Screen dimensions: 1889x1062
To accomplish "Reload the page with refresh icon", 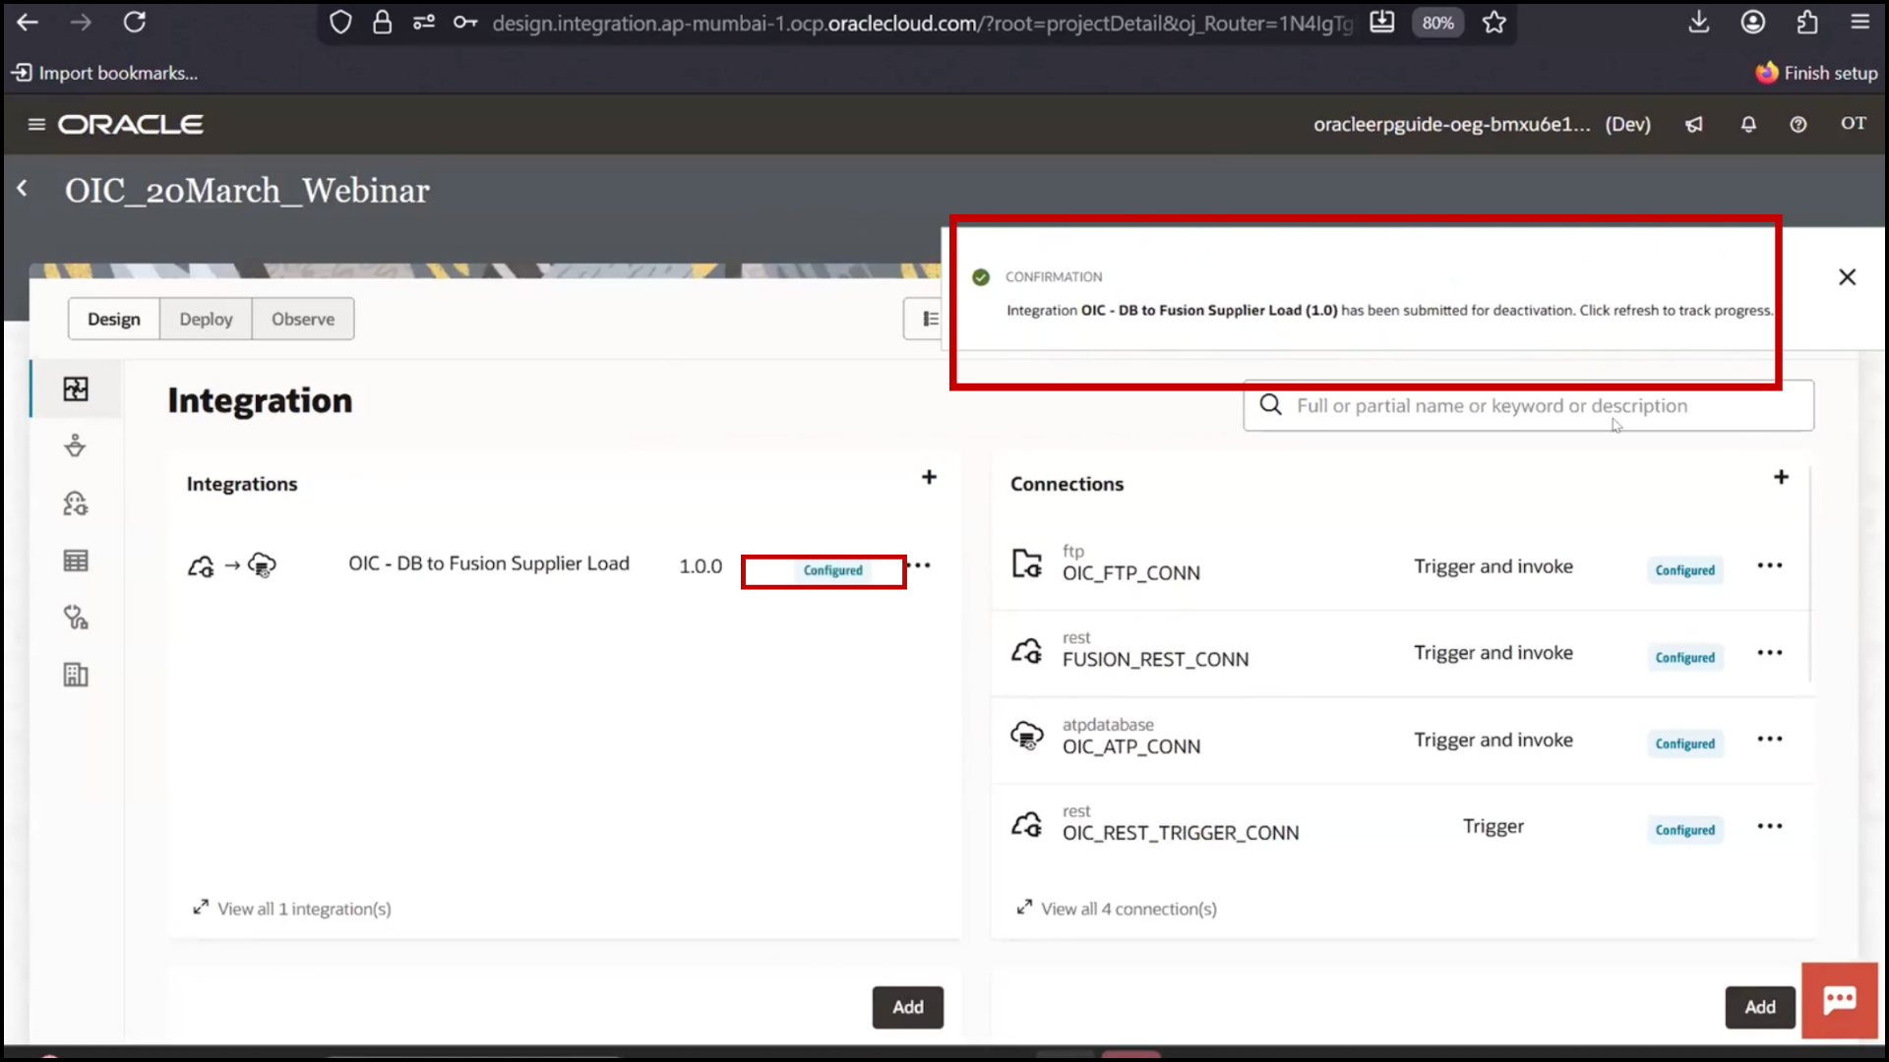I will (135, 22).
